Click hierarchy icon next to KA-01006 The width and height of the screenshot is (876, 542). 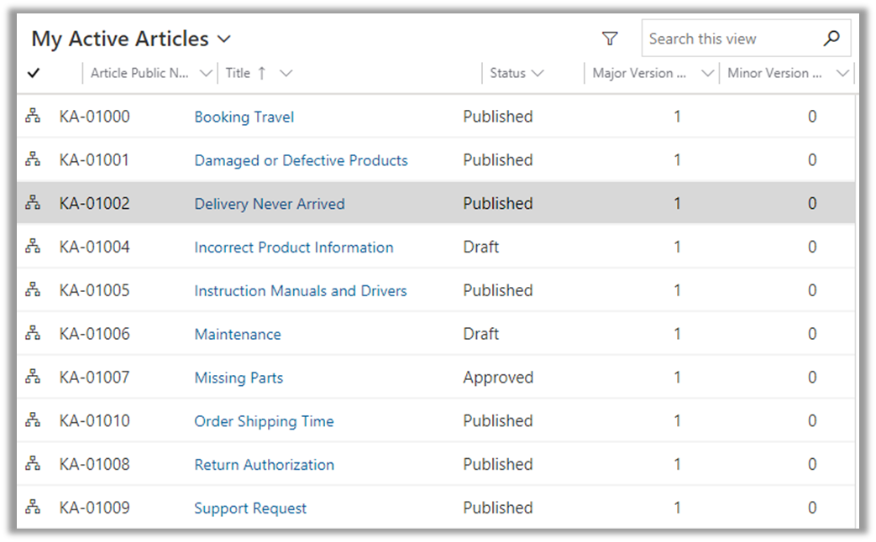pyautogui.click(x=33, y=334)
